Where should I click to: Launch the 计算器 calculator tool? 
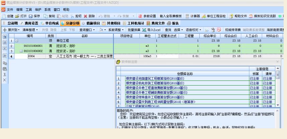coord(193,16)
